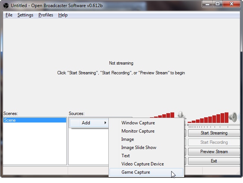Choose the Text source option
243x183 pixels.
click(146, 156)
